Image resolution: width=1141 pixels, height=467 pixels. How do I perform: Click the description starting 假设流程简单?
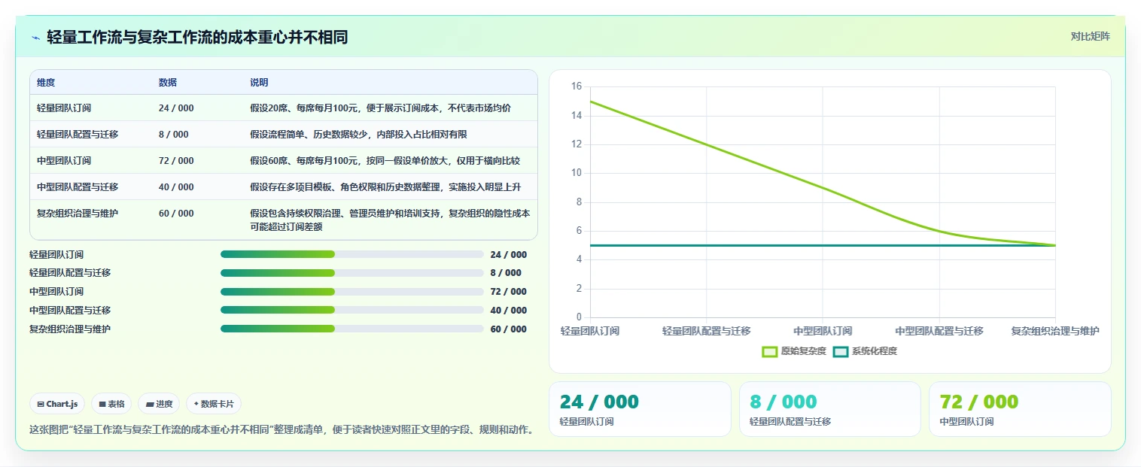pyautogui.click(x=358, y=135)
